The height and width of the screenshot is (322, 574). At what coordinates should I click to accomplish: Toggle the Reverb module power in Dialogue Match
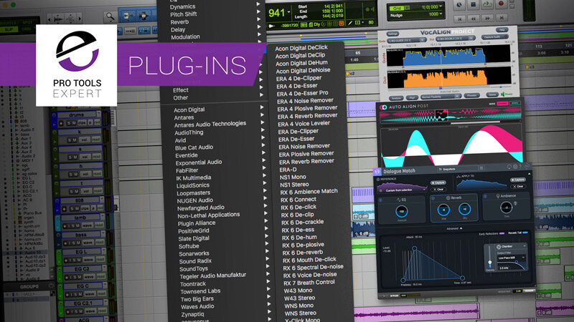tap(433, 198)
